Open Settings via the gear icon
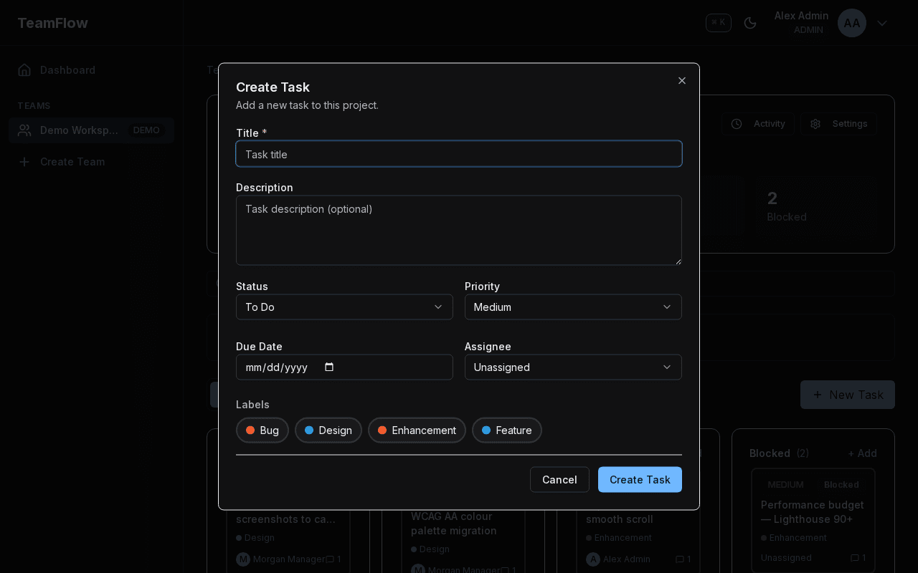Screen dimensions: 918x573 click(815, 123)
